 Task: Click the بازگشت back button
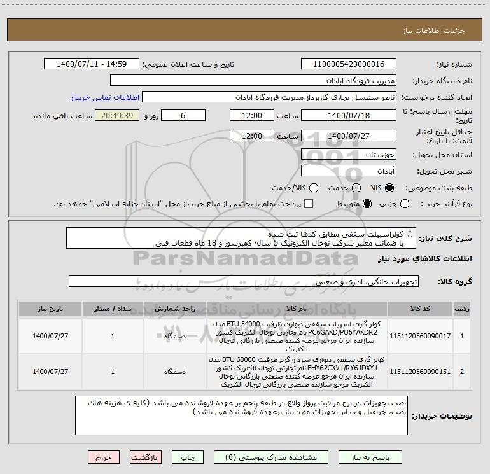[x=146, y=457]
